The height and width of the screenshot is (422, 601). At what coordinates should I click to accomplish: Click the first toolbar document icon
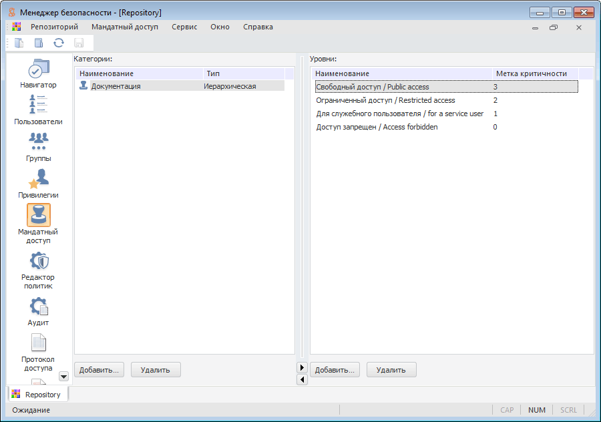click(19, 43)
